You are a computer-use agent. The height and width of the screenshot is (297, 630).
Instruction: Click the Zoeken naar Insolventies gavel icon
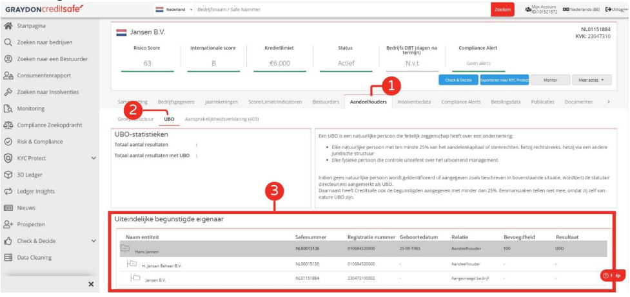click(x=8, y=92)
